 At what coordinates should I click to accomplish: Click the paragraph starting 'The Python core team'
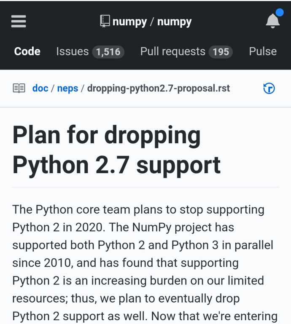tap(145, 263)
